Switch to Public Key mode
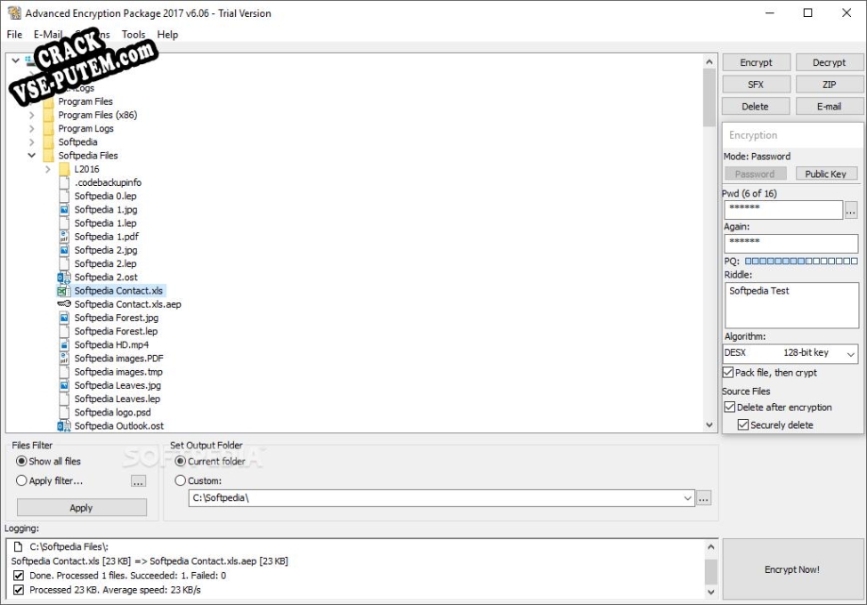The height and width of the screenshot is (605, 867). tap(825, 174)
